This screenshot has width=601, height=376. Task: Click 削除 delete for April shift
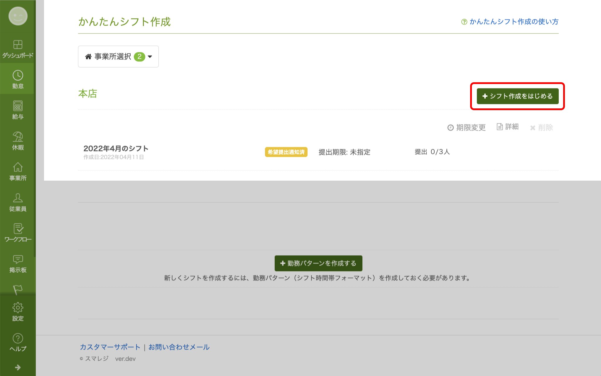pos(541,127)
